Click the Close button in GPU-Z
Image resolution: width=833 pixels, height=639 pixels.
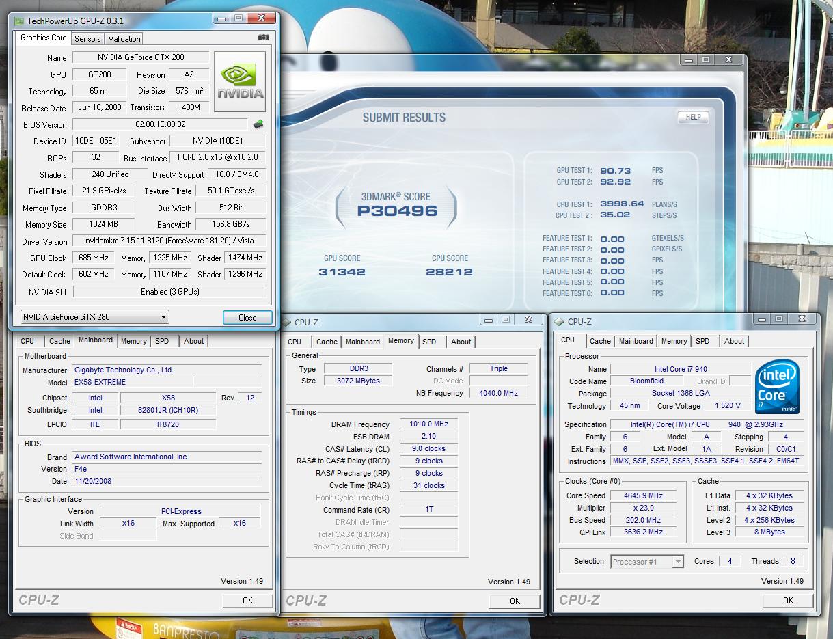click(x=247, y=318)
